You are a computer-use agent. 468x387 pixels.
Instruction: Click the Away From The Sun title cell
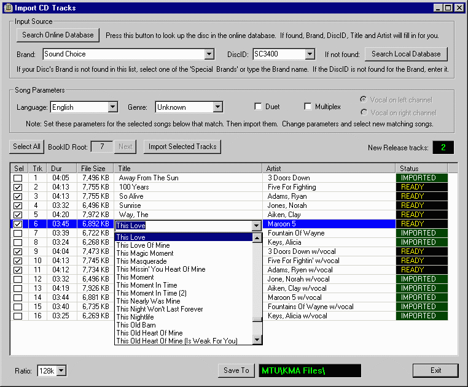click(188, 178)
